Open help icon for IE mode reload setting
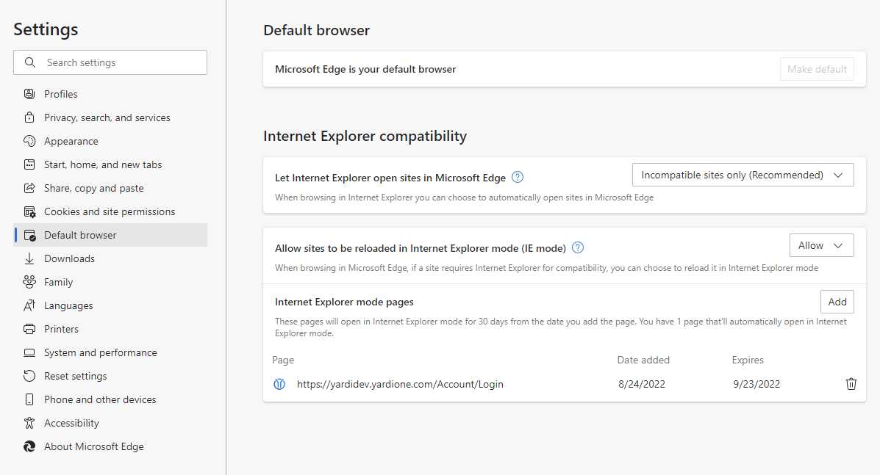 tap(578, 247)
